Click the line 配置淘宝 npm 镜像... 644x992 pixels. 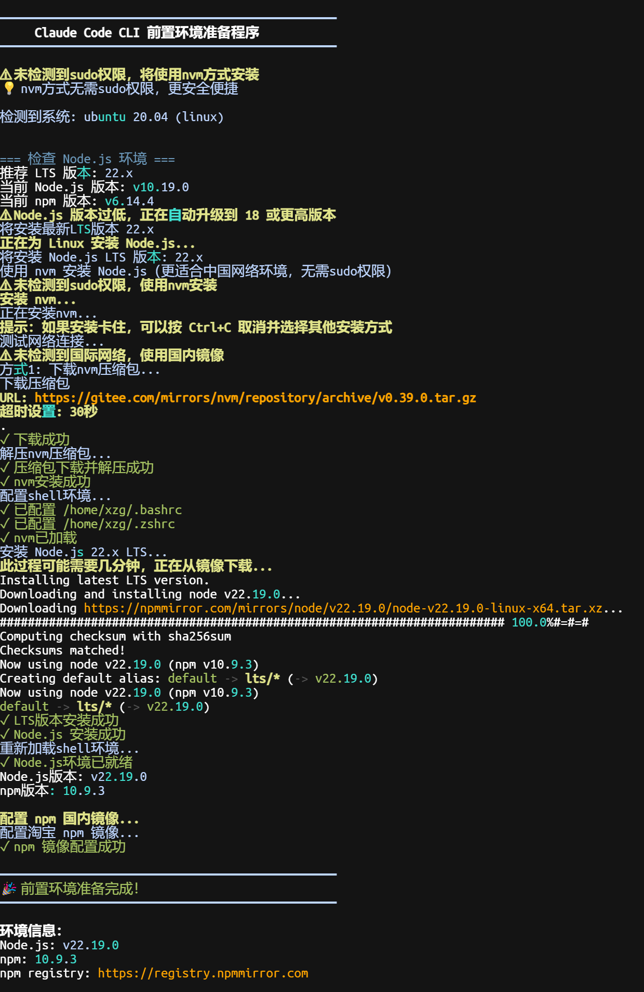70,833
